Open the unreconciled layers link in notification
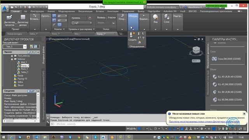 pyautogui.click(x=204, y=122)
